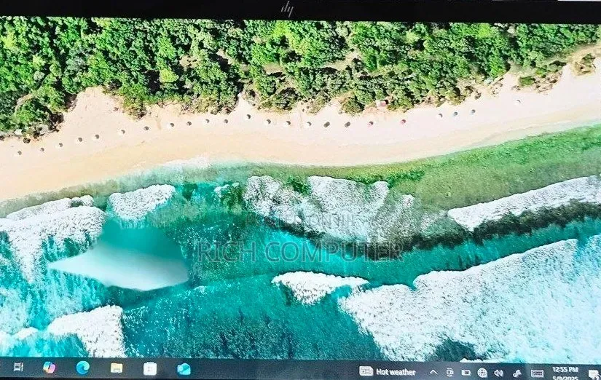This screenshot has height=380, width=601.
Task: Launch the Microsoft Store app
Action: pyautogui.click(x=150, y=368)
